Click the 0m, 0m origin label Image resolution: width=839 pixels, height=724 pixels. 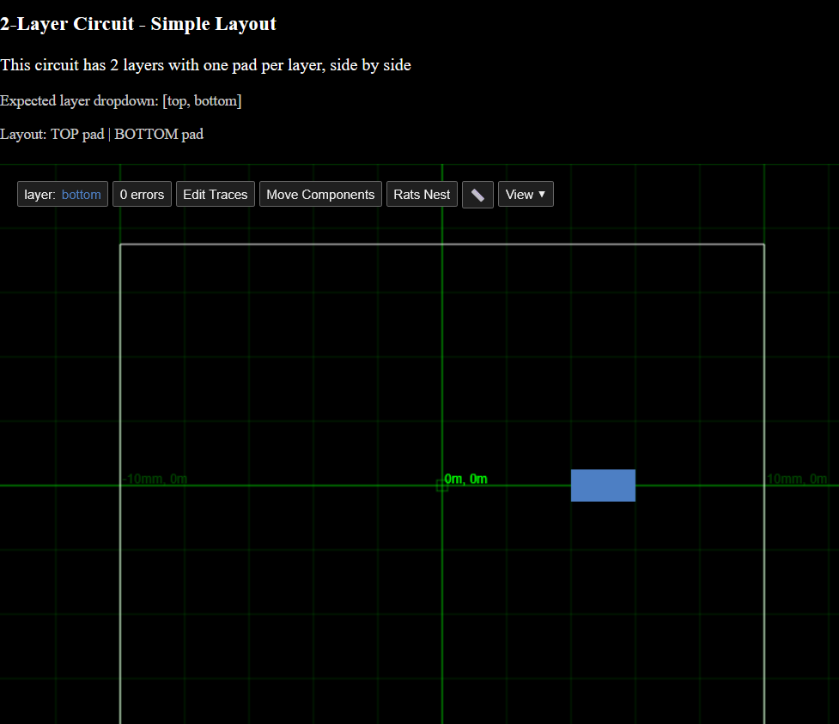pos(466,479)
